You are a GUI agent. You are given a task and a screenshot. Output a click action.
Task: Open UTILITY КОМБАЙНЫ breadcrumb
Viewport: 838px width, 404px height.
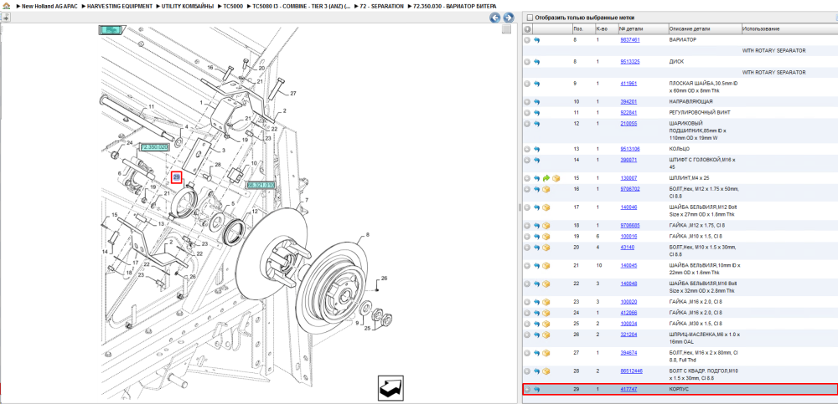(187, 6)
